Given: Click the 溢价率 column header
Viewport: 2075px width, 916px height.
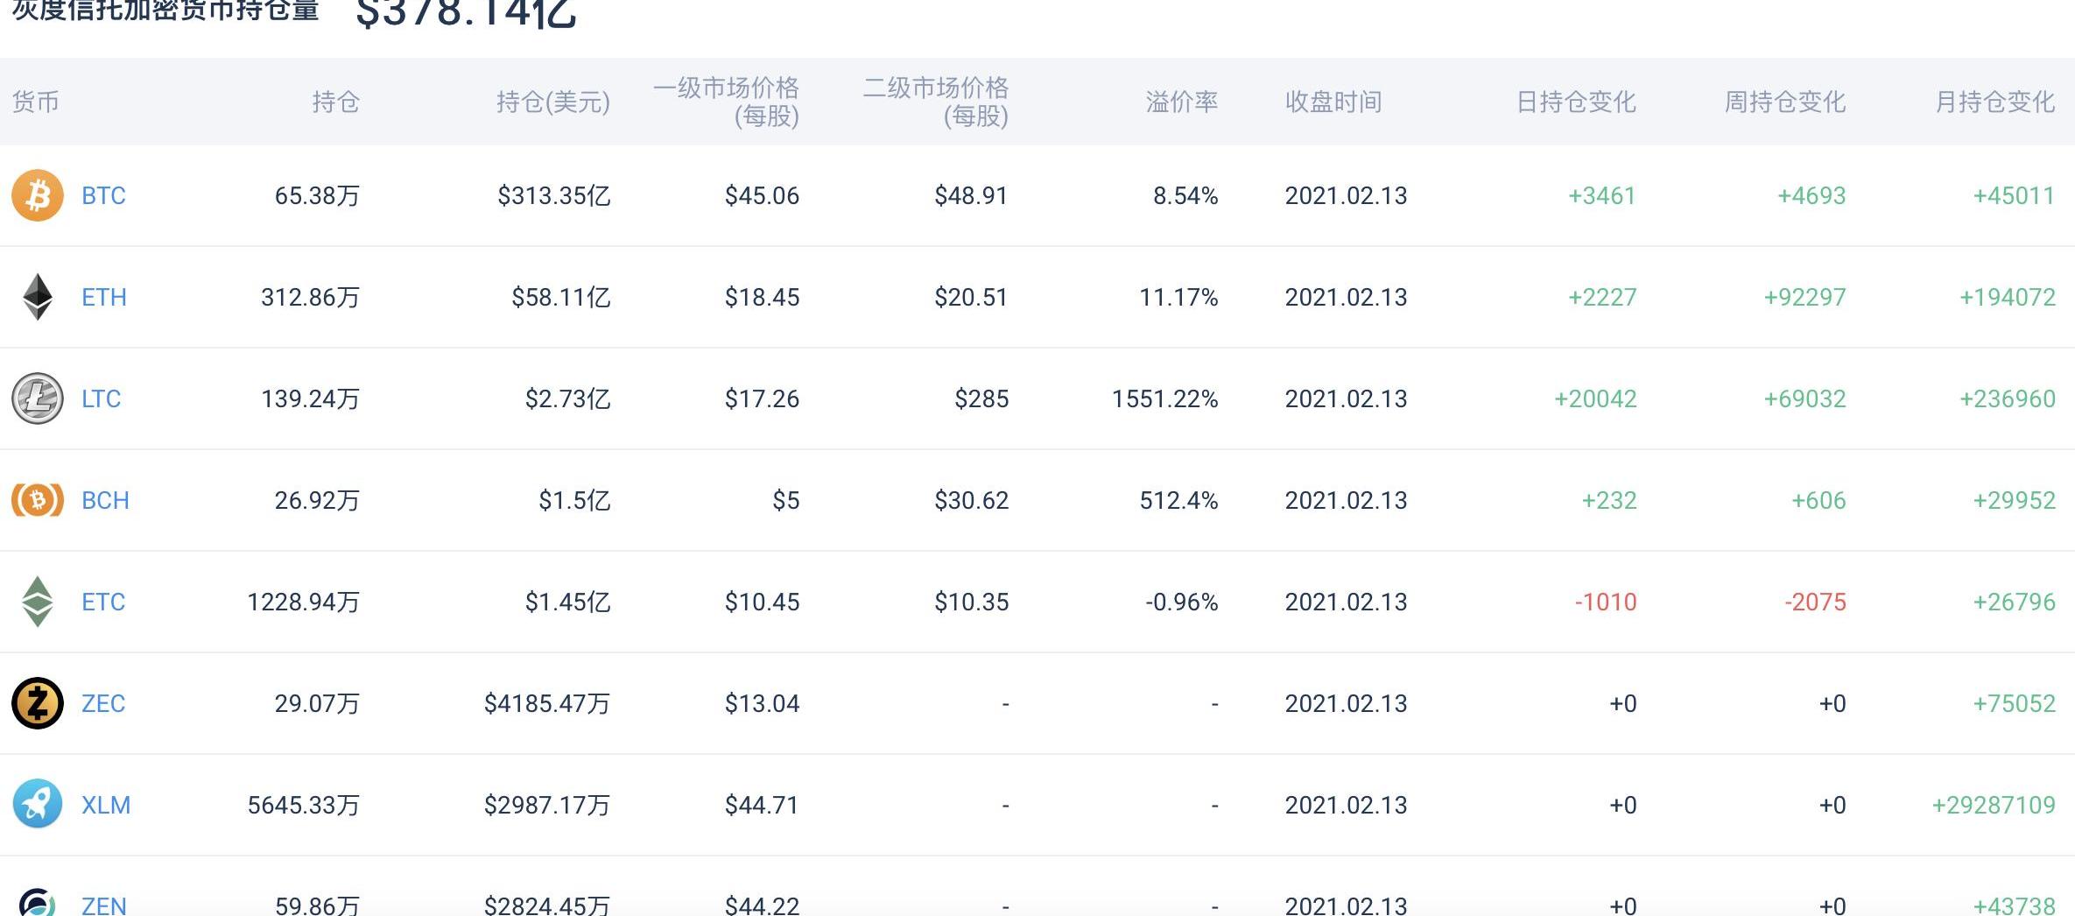Looking at the screenshot, I should pos(1181,102).
